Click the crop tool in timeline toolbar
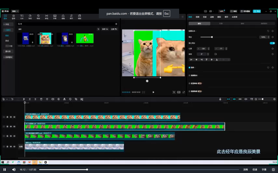Viewport: 278px width, 173px height. click(x=76, y=99)
